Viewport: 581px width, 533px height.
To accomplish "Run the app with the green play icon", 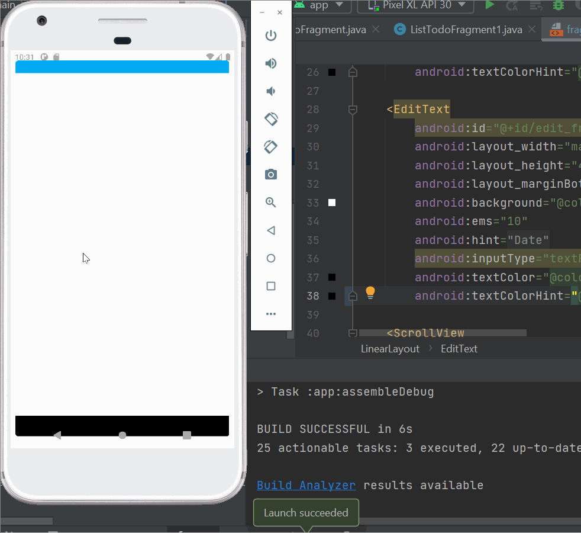I will click(x=490, y=6).
